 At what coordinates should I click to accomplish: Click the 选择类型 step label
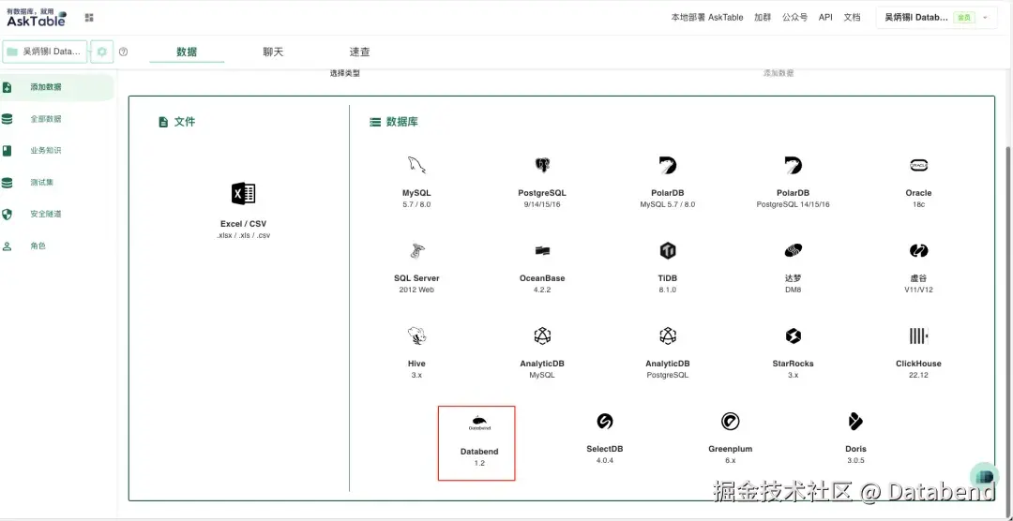click(345, 73)
